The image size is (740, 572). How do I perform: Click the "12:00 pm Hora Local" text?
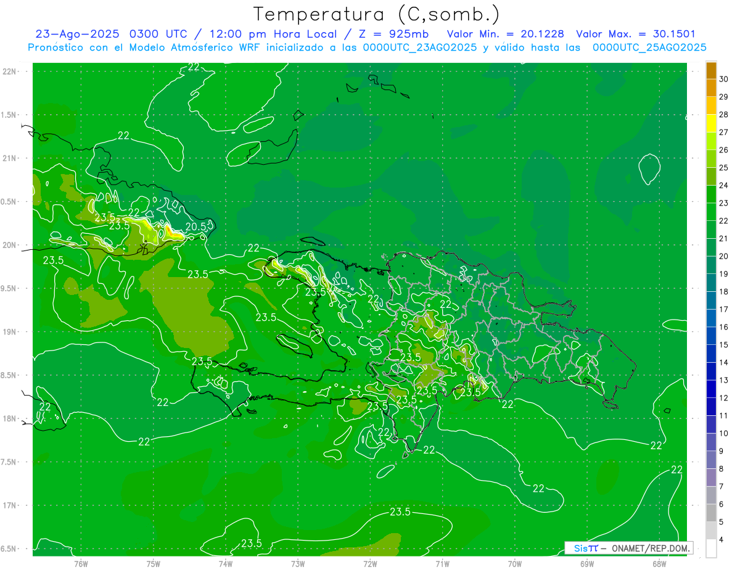pyautogui.click(x=273, y=34)
